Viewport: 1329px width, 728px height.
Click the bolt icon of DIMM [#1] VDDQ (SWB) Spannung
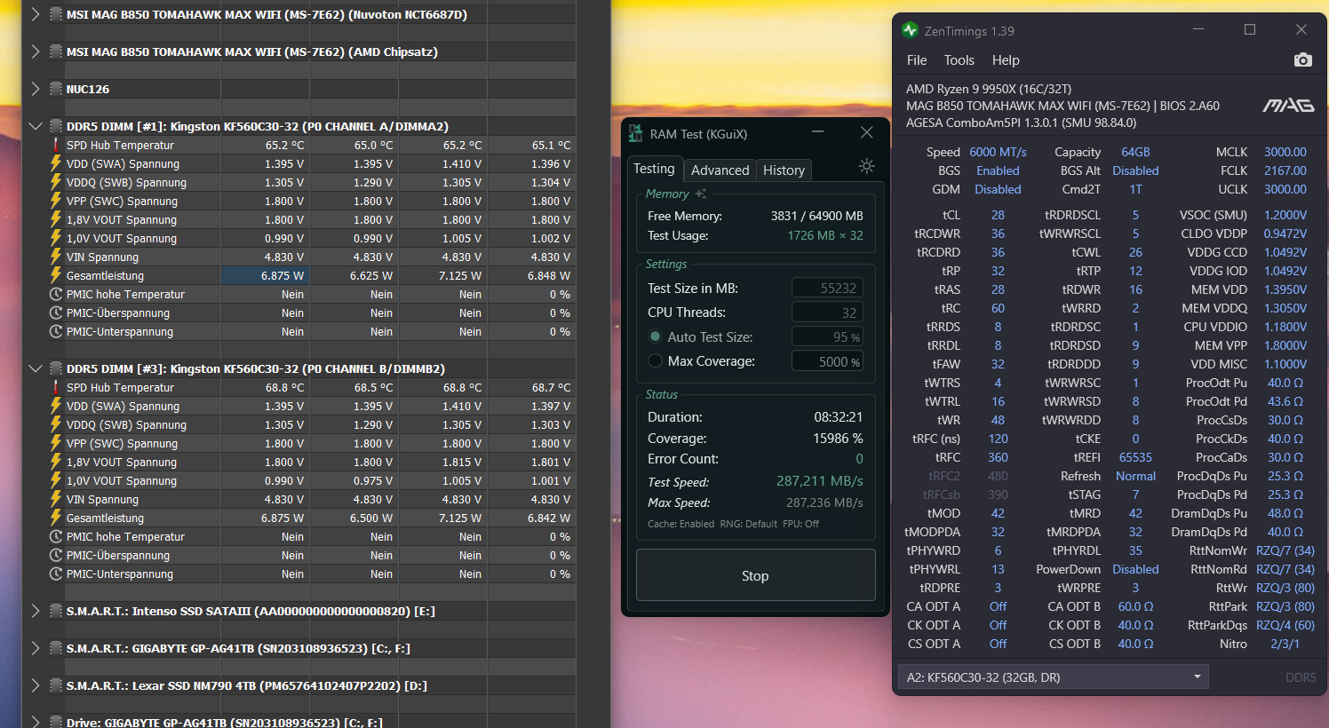tap(55, 182)
